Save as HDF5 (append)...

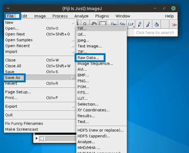pos(102,136)
